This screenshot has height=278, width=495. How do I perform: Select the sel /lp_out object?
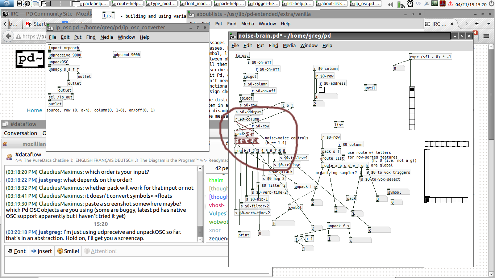(x=61, y=97)
